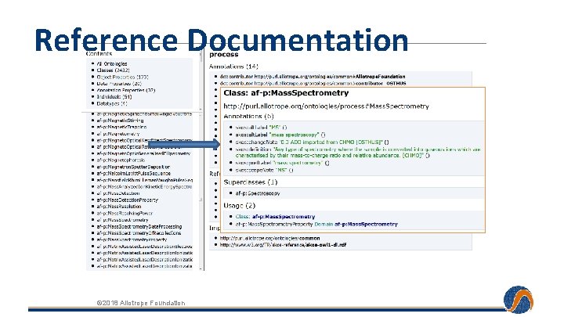The image size is (564, 317).
Task: Click the skos:altLabel "mass spectroscopy" annotation
Action: [x=280, y=135]
